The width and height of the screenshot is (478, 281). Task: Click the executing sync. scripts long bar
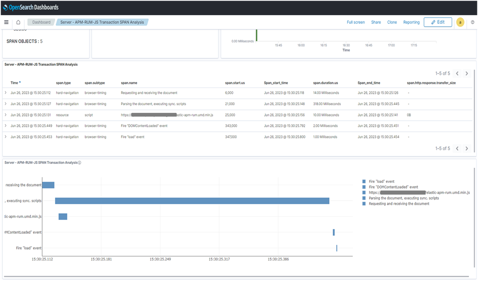pyautogui.click(x=192, y=201)
